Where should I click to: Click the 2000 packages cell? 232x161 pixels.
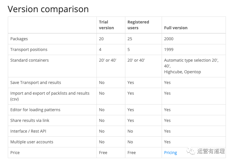tap(169, 39)
